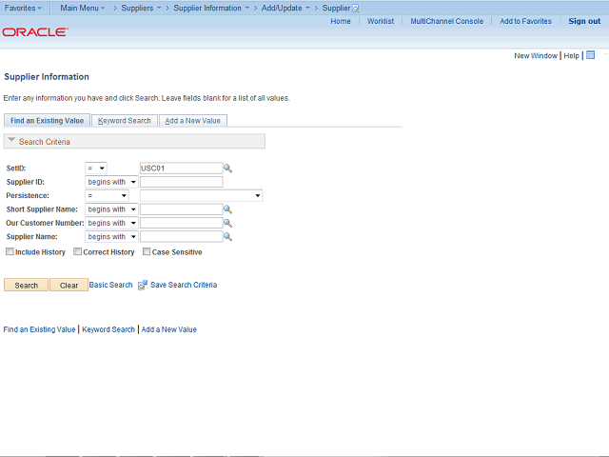Click the Supplier breadcrumb search icon

(356, 9)
